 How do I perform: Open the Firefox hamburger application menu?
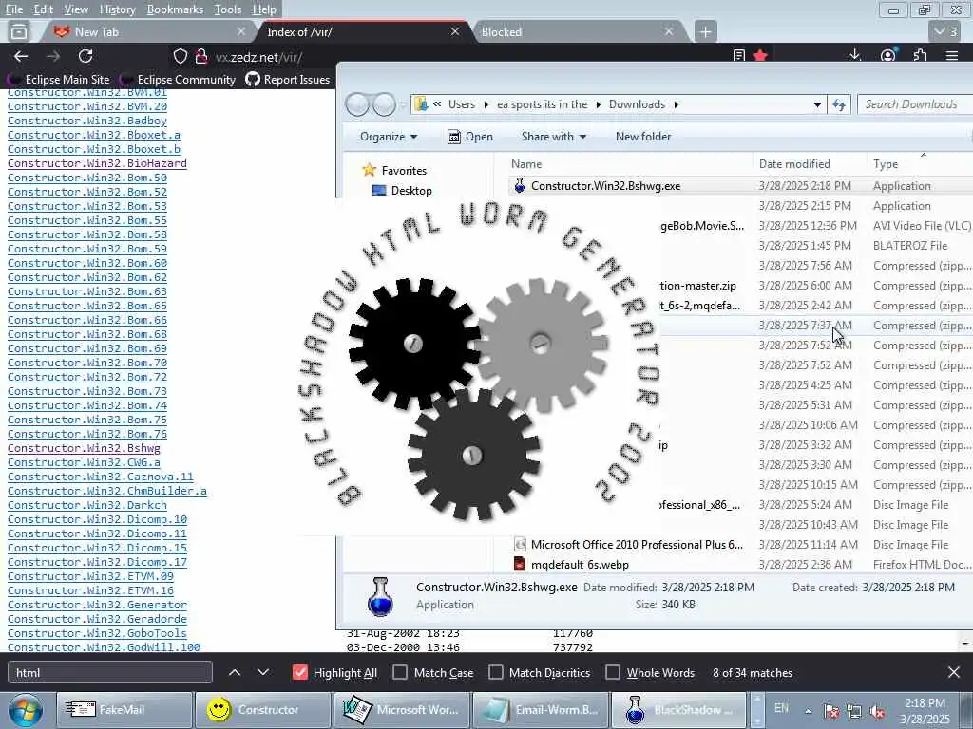tap(952, 55)
